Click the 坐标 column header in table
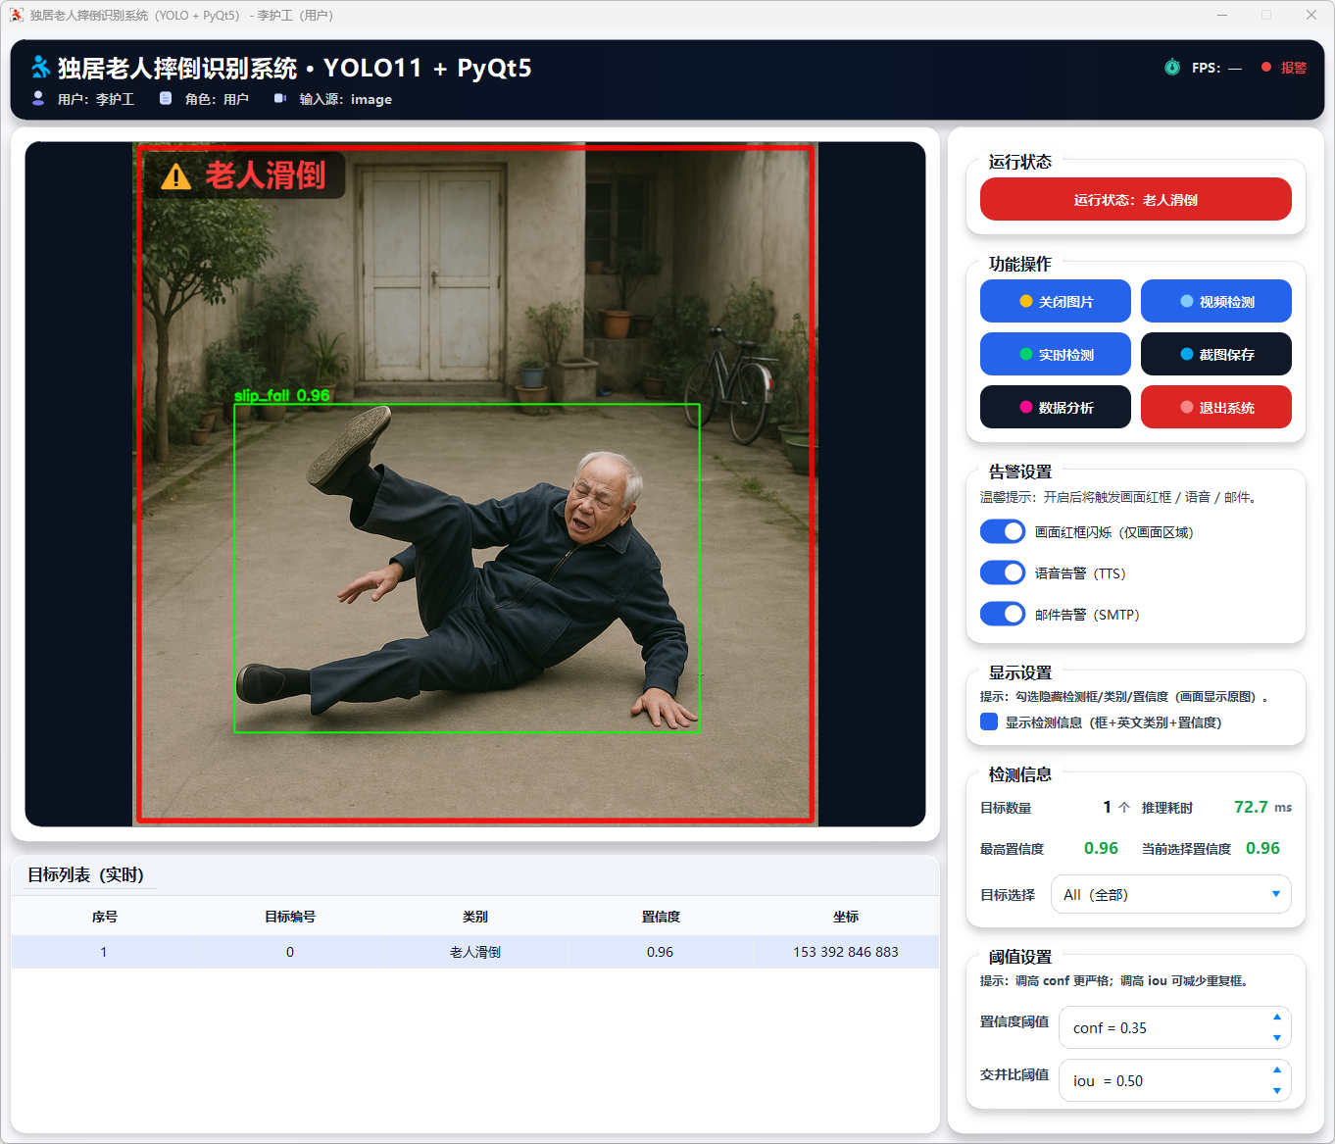Screen dimensions: 1335x1144 click(846, 917)
